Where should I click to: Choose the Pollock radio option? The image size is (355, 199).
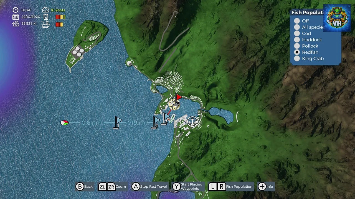click(x=297, y=46)
